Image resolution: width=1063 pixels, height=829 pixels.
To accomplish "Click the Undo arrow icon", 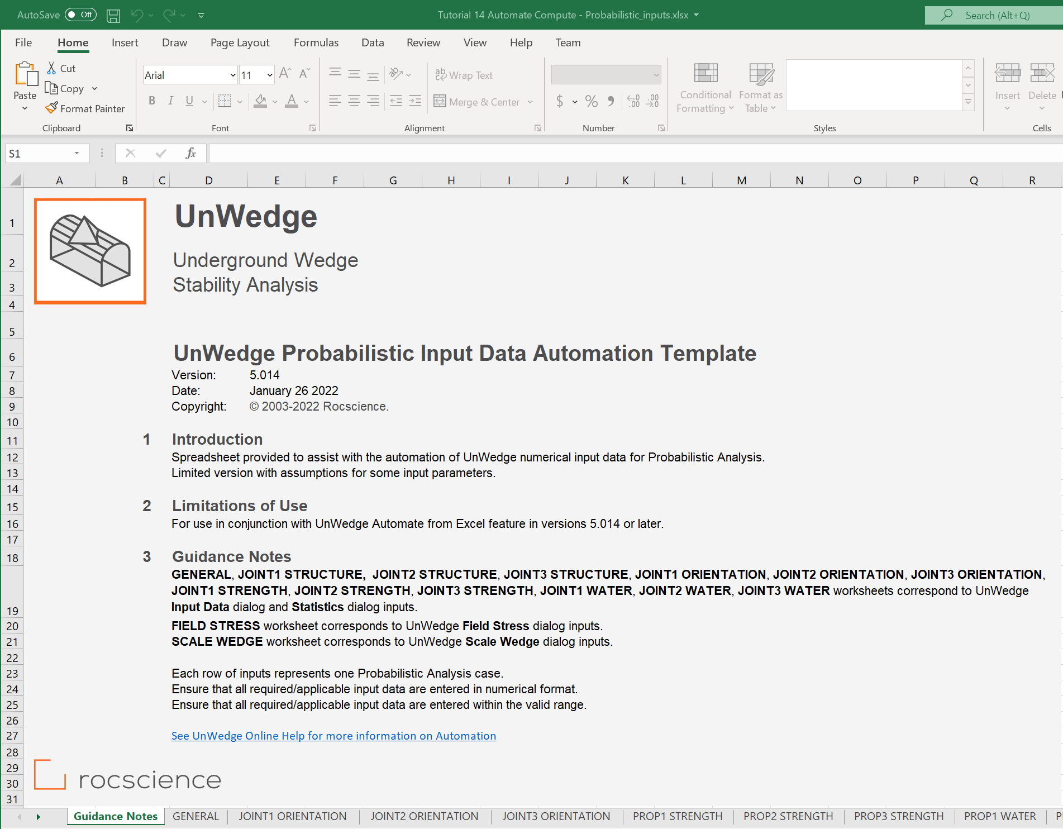I will click(137, 15).
